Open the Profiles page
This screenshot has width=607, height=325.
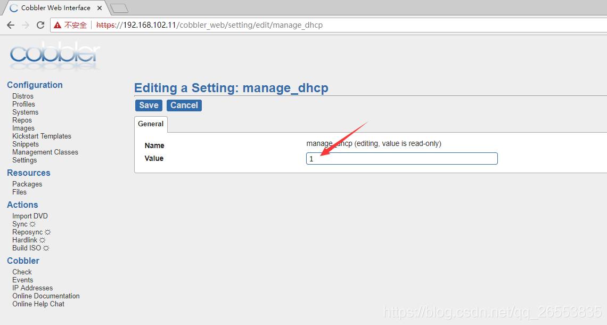(x=23, y=104)
